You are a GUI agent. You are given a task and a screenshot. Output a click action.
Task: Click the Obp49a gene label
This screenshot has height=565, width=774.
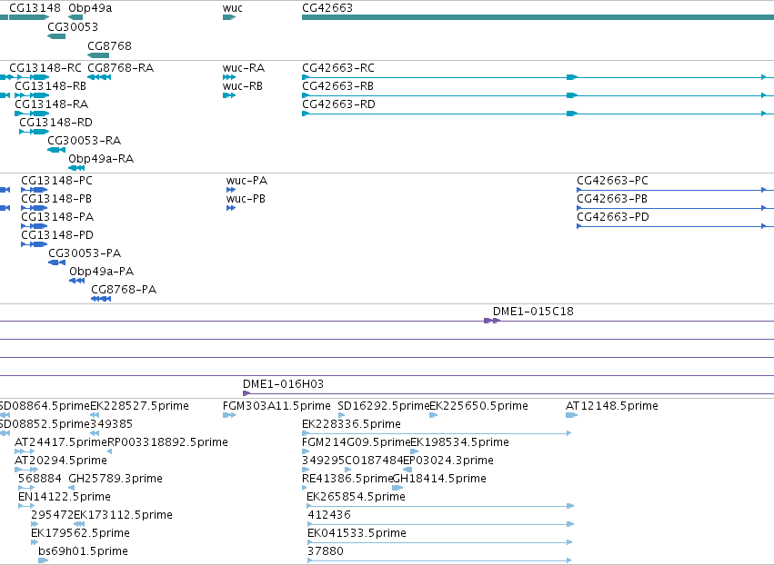pos(90,8)
